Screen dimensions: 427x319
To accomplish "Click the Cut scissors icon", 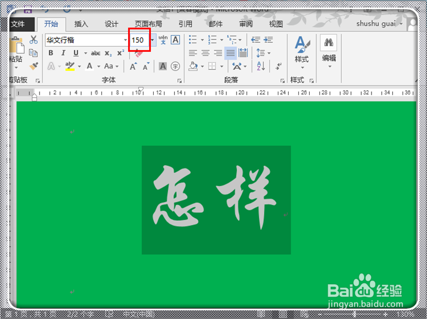I will (34, 40).
